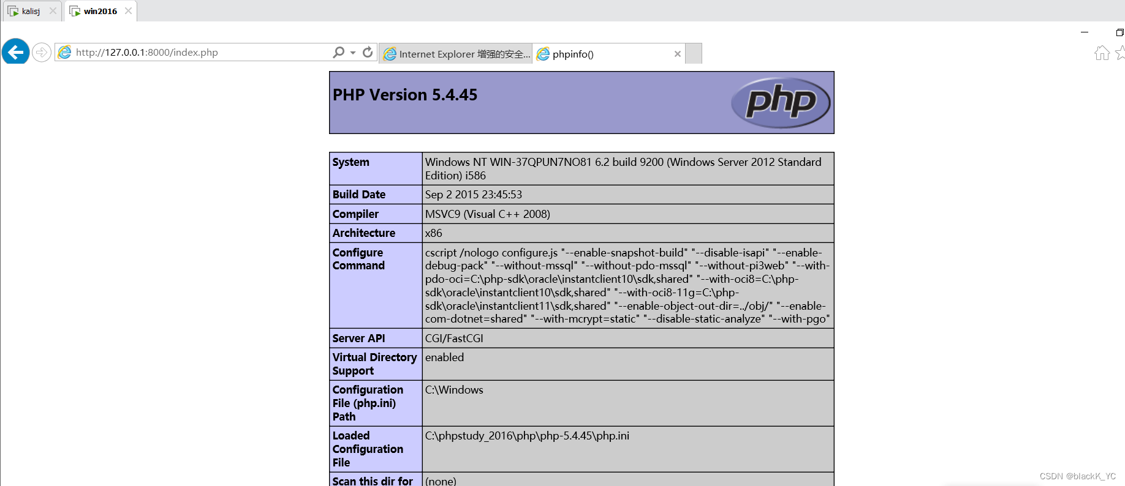The width and height of the screenshot is (1125, 486).
Task: Click the Configuration File (php.ini) Path label
Action: pyautogui.click(x=368, y=403)
